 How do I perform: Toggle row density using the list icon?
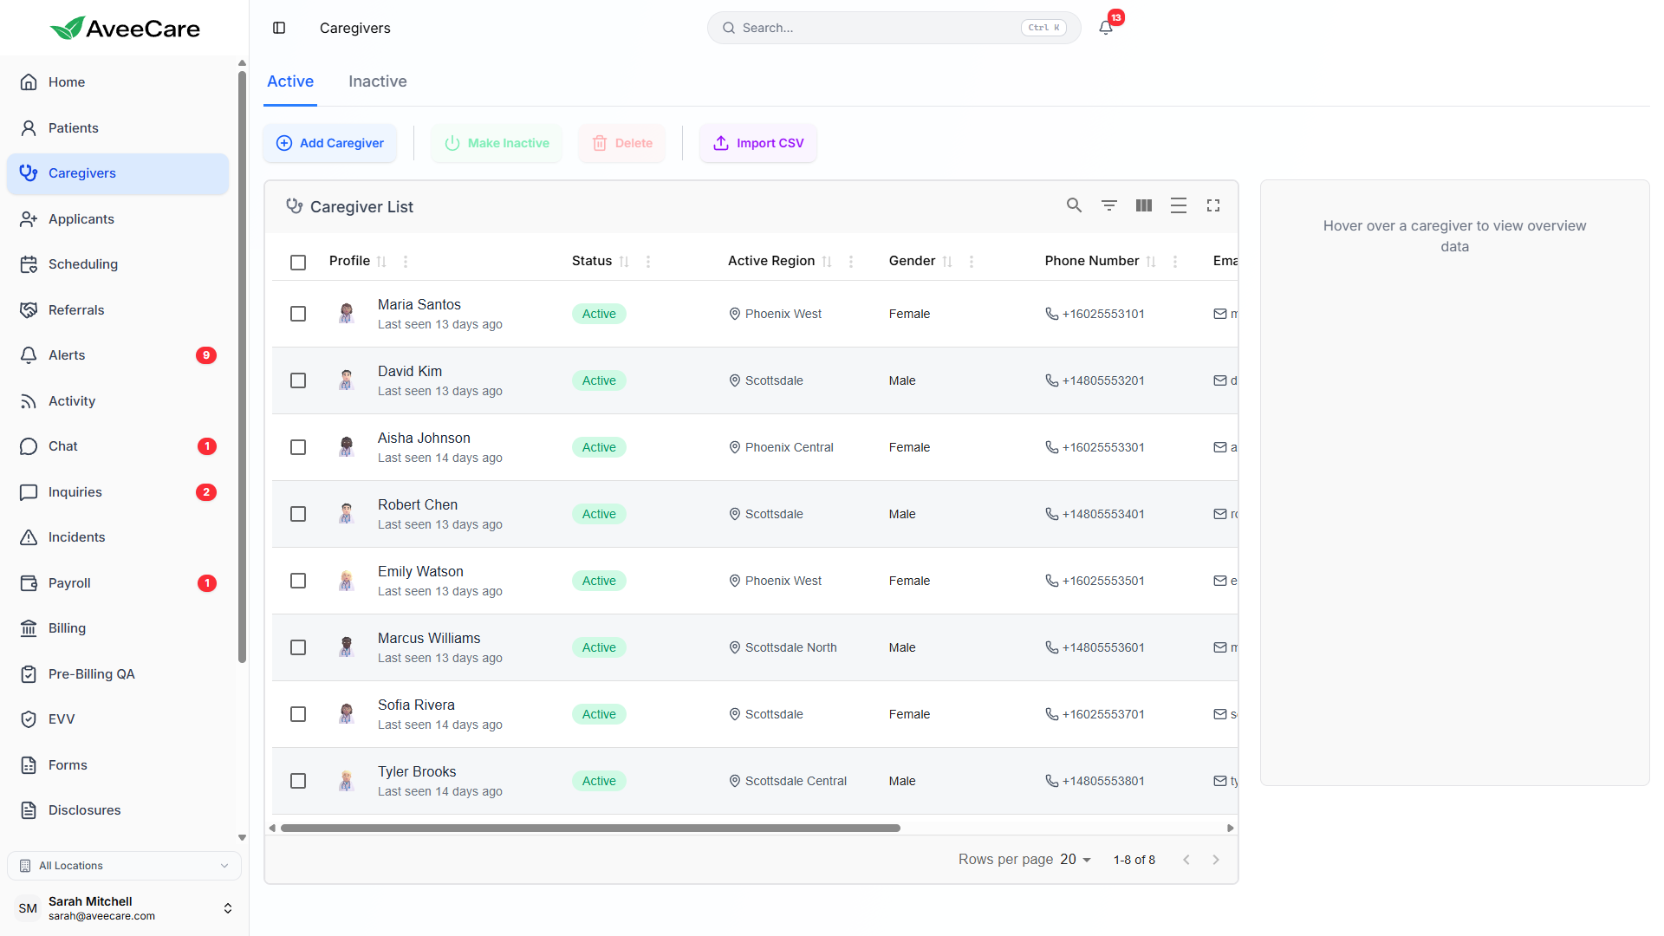1178,205
